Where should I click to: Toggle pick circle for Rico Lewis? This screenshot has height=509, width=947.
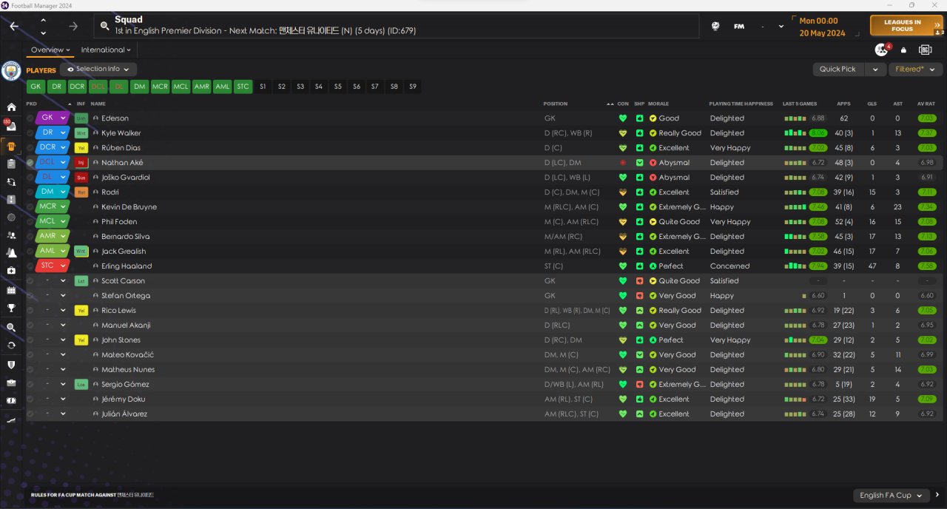(30, 311)
